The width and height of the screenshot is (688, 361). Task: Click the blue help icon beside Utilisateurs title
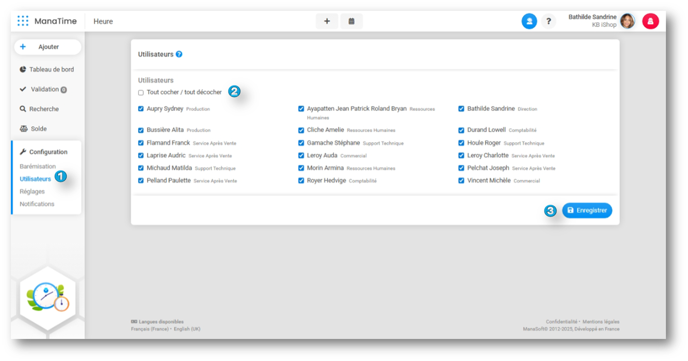[x=179, y=54]
